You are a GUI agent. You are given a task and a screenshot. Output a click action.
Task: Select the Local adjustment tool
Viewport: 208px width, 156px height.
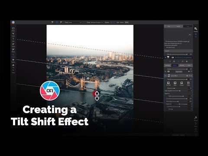tap(13, 45)
